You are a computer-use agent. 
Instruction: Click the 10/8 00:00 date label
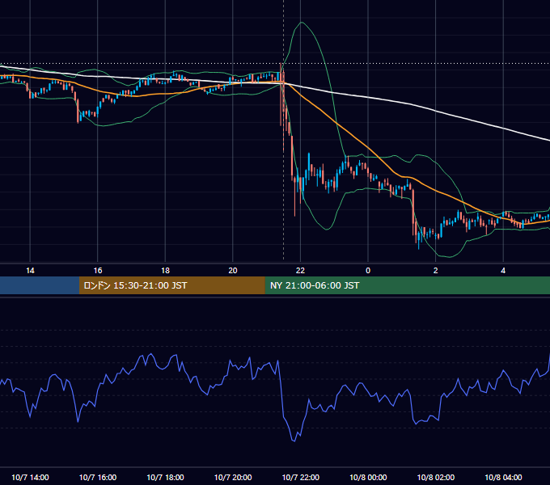368,477
